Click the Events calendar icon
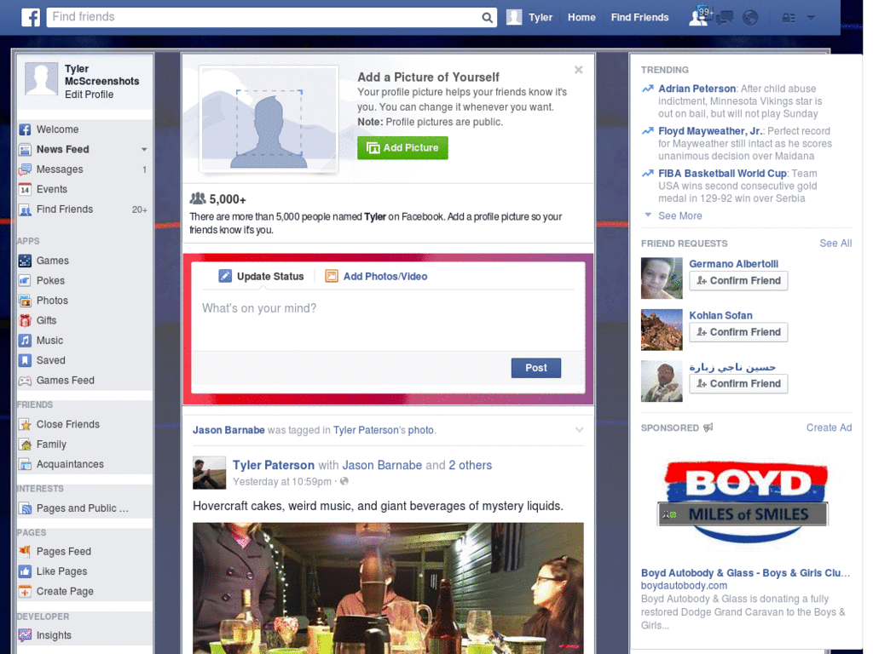This screenshot has height=654, width=873. click(25, 190)
